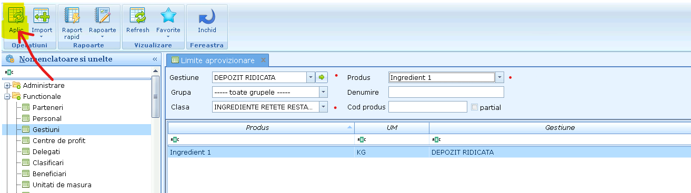Click the Administrare folder label
This screenshot has width=691, height=193.
click(x=44, y=85)
